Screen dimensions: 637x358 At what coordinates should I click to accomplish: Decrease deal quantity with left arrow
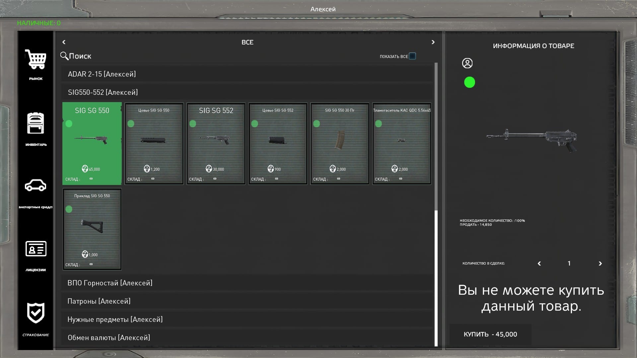539,264
